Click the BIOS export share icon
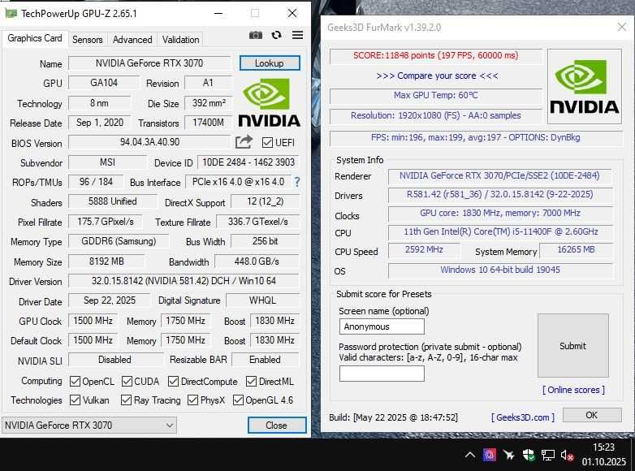This screenshot has width=635, height=471. (244, 142)
